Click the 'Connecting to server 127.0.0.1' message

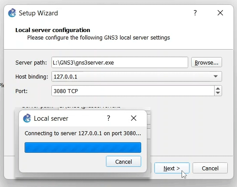pos(83,133)
